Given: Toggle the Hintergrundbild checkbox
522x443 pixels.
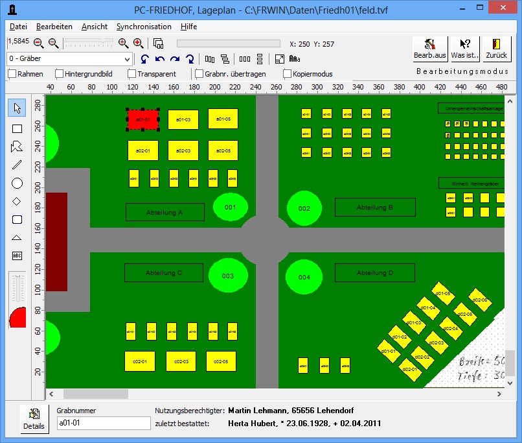Looking at the screenshot, I should (x=60, y=74).
